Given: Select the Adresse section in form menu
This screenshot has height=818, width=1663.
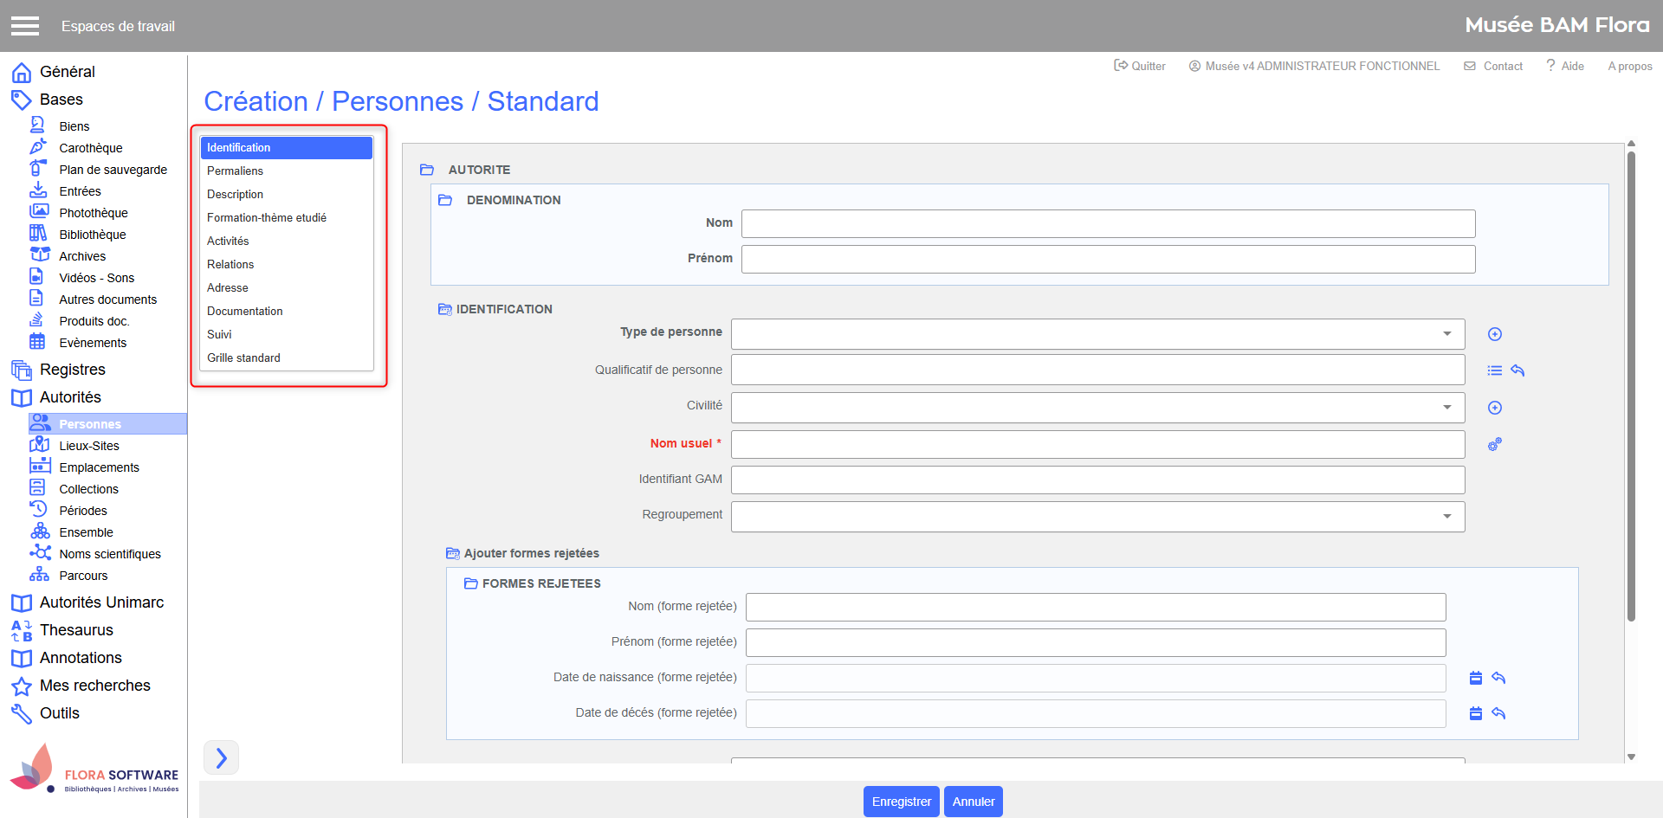Looking at the screenshot, I should (x=227, y=287).
